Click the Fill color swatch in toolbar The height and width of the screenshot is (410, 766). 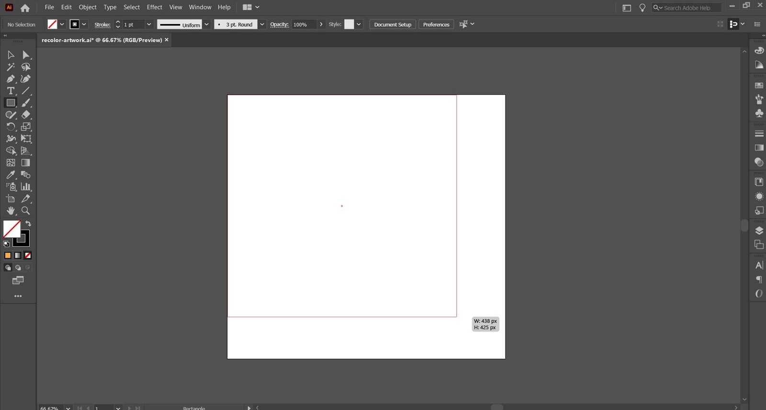pos(11,229)
